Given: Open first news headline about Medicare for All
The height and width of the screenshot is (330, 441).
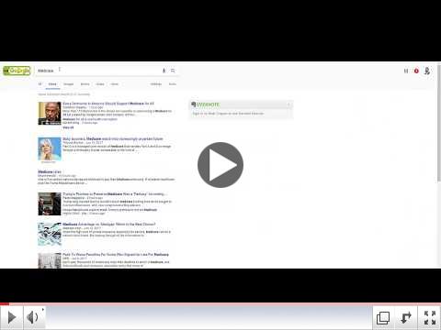Looking at the screenshot, I should pos(108,104).
